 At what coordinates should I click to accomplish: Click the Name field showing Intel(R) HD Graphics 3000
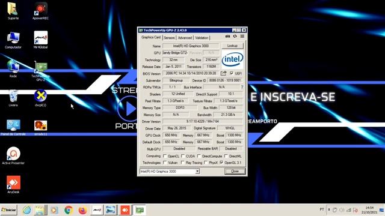(191, 46)
